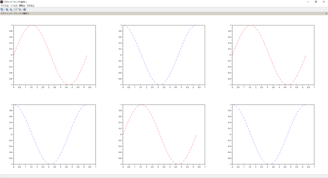Maximize/restore the graphic window
The width and height of the screenshot is (328, 178).
(316, 2)
